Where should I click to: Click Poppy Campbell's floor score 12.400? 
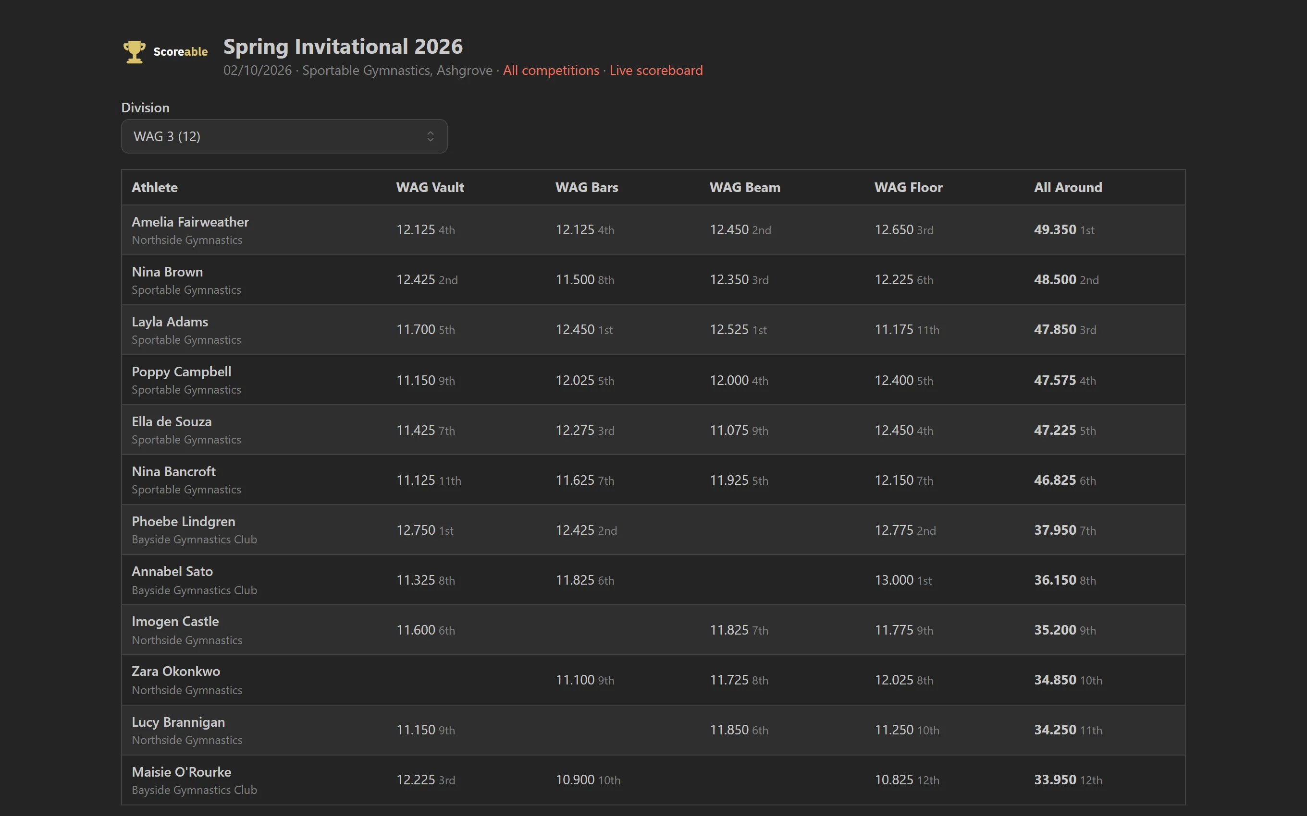click(894, 381)
